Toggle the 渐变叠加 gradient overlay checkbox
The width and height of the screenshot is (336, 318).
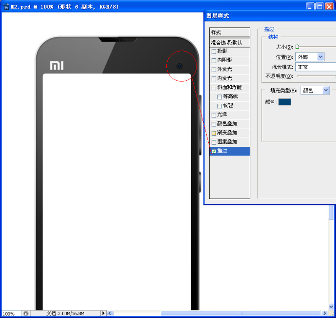coord(214,133)
